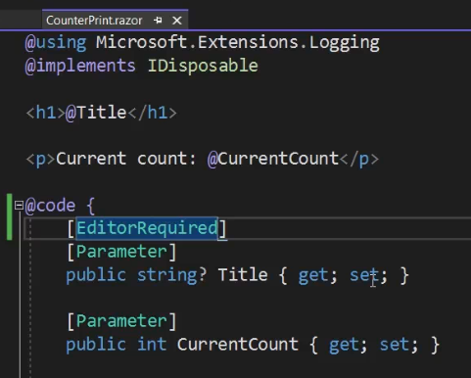This screenshot has height=378, width=471.
Task: Click the int type keyword
Action: (152, 345)
